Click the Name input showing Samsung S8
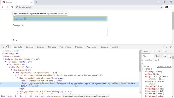The width and height of the screenshot is (174, 98). (60, 19)
